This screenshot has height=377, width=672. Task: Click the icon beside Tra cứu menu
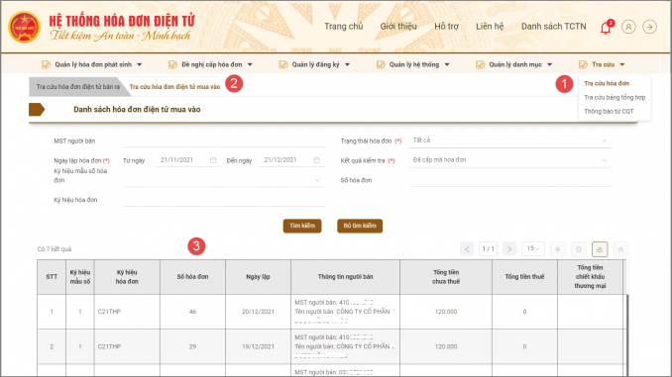[x=583, y=64]
